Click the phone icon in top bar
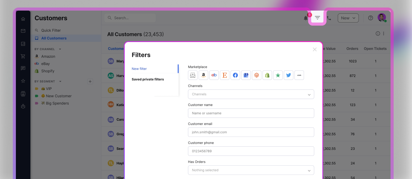412x179 pixels. 329,18
